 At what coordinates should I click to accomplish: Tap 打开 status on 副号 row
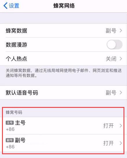(108, 143)
